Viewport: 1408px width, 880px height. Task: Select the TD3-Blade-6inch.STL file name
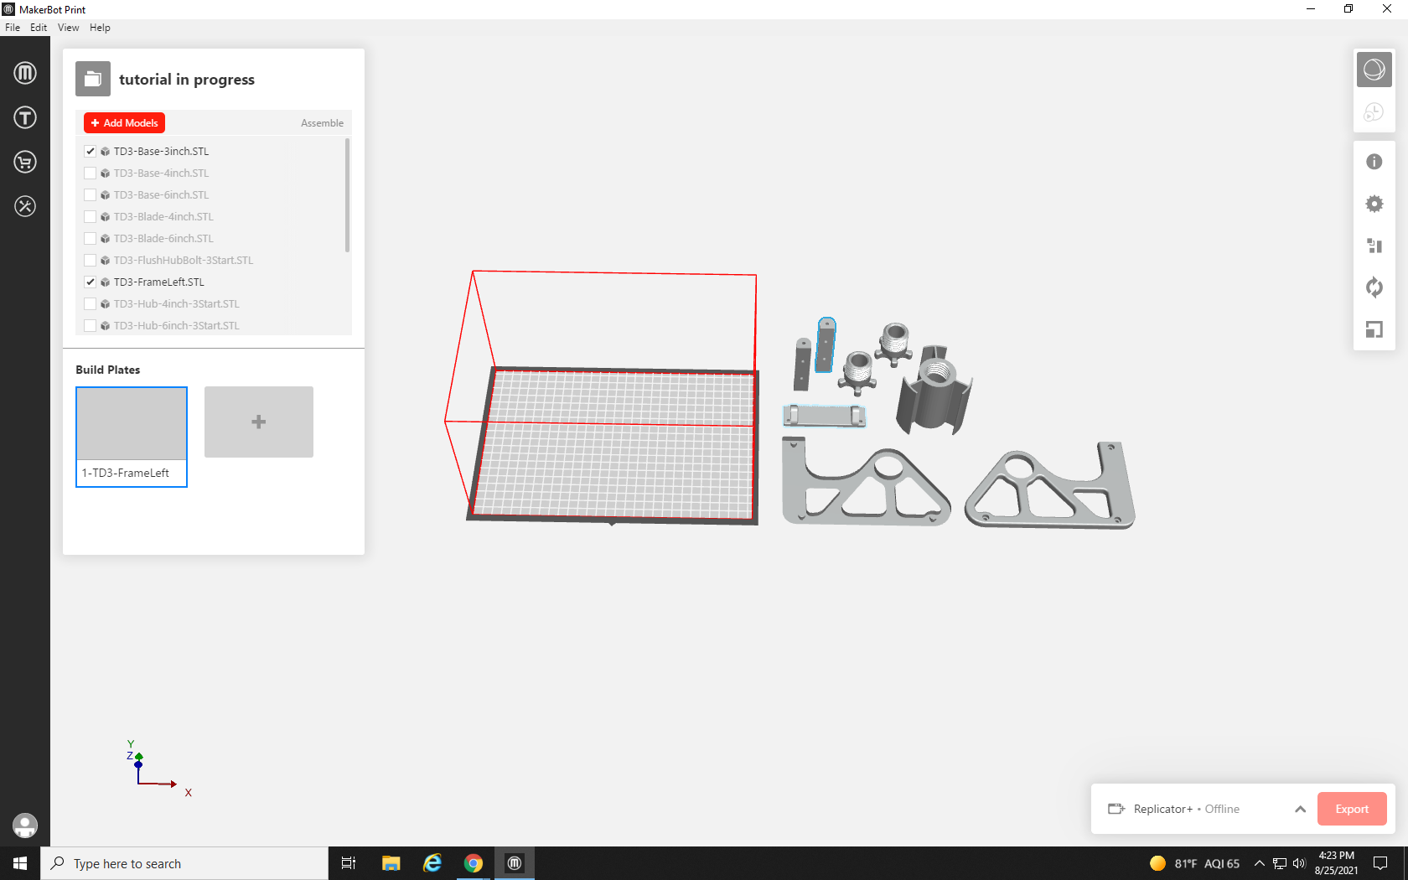click(x=163, y=239)
